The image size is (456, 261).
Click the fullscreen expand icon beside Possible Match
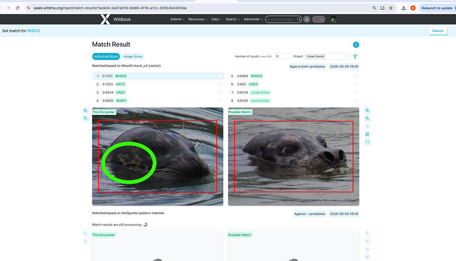(367, 142)
